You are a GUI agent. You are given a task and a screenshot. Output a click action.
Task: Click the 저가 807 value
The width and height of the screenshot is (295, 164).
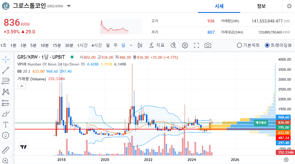coord(211,32)
